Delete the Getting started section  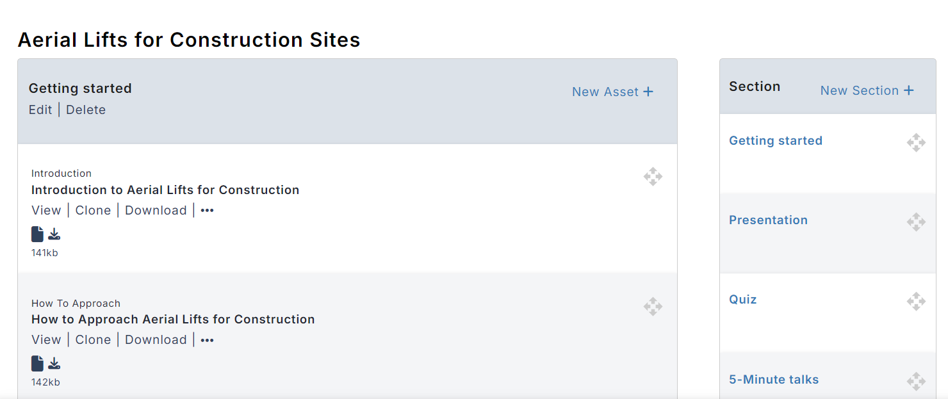pos(86,110)
